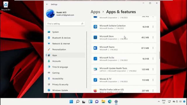Click the Time & language globe icon
Viewport: 187px width, 105px height.
49,67
